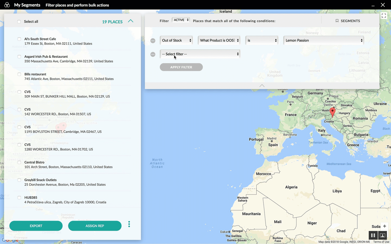Click the 19 Places count label
The width and height of the screenshot is (391, 244).
coord(112,22)
